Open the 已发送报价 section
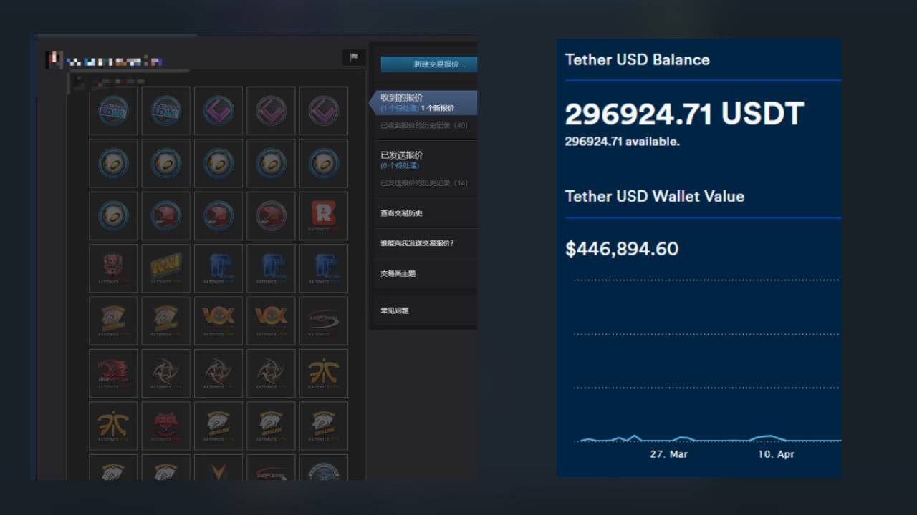Image resolution: width=917 pixels, height=515 pixels. 402,154
